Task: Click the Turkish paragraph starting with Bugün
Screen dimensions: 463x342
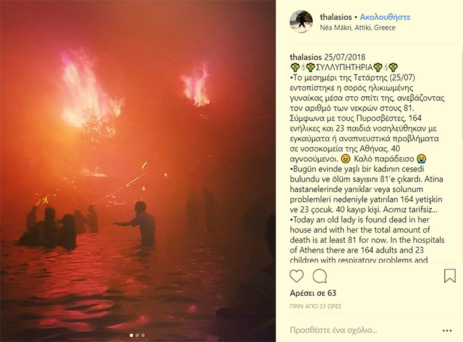Action: point(366,189)
